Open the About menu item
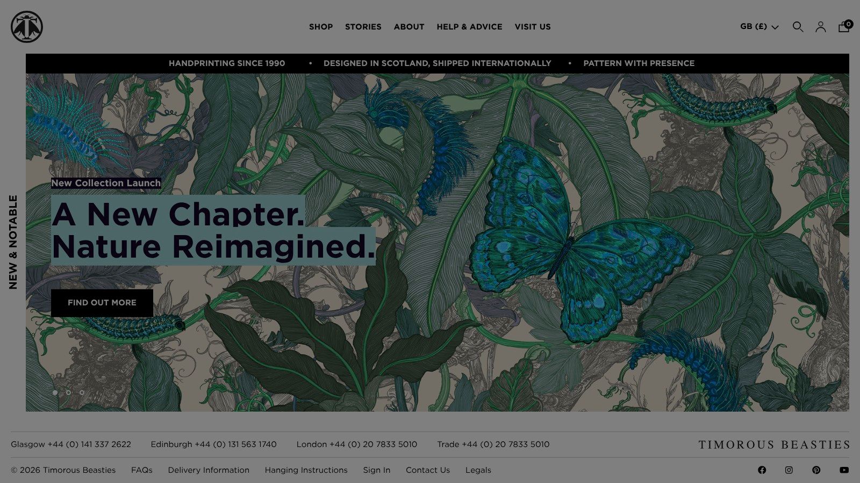 coord(409,27)
